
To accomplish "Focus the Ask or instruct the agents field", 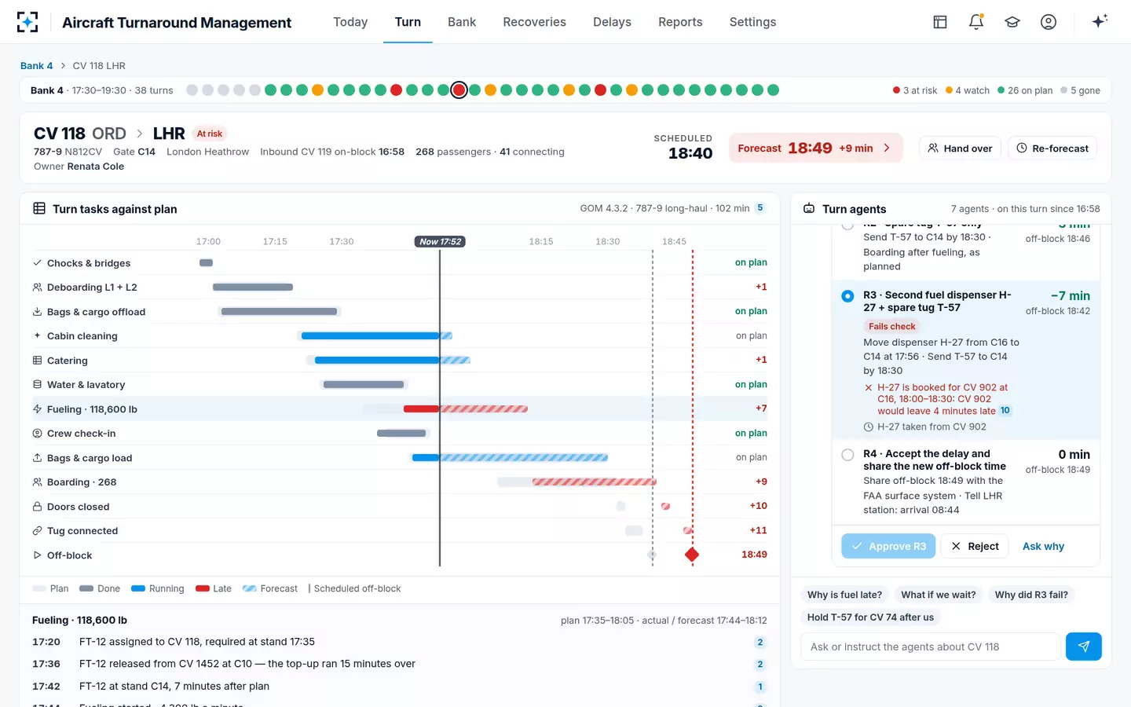I will click(x=931, y=647).
